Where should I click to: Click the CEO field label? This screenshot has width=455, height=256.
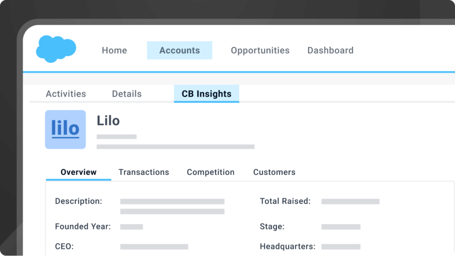[x=64, y=246]
